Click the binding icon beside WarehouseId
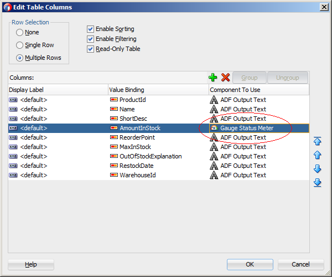This screenshot has height=277, width=332. (x=114, y=175)
